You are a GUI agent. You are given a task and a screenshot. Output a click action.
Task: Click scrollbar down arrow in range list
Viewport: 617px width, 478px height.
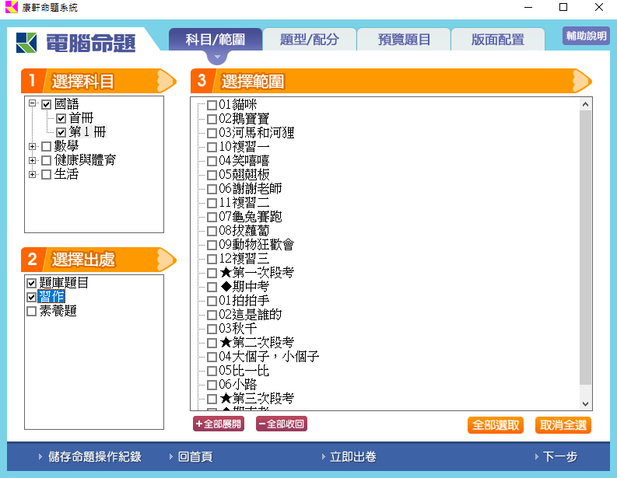point(585,403)
